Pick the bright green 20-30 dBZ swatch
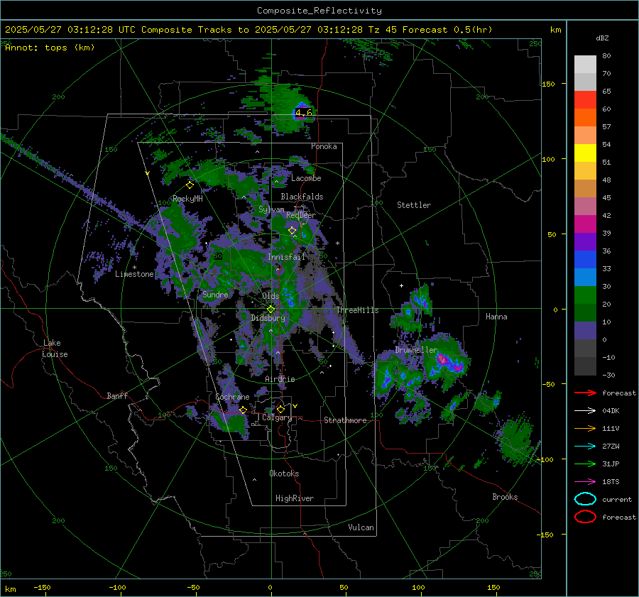The height and width of the screenshot is (597, 639). tap(585, 295)
